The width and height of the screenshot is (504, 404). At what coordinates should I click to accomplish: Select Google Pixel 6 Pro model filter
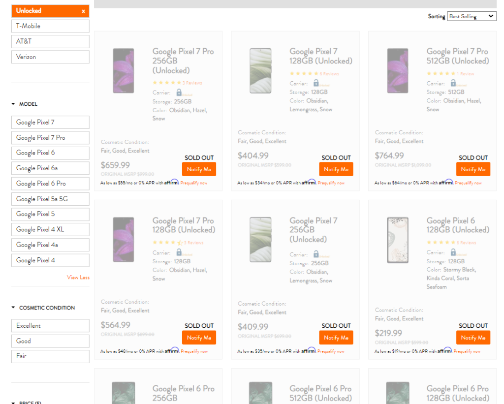51,184
